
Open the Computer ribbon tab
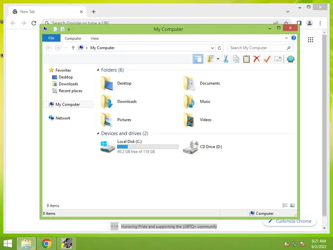pyautogui.click(x=73, y=38)
